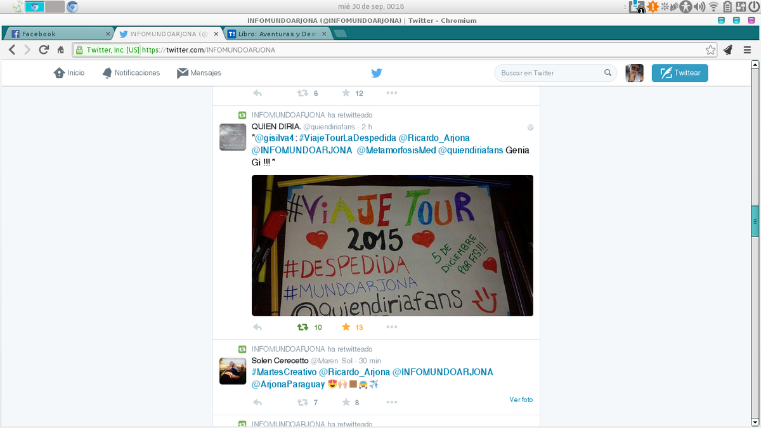The width and height of the screenshot is (761, 428).
Task: Click page scrollbar down arrow
Action: pyautogui.click(x=755, y=422)
